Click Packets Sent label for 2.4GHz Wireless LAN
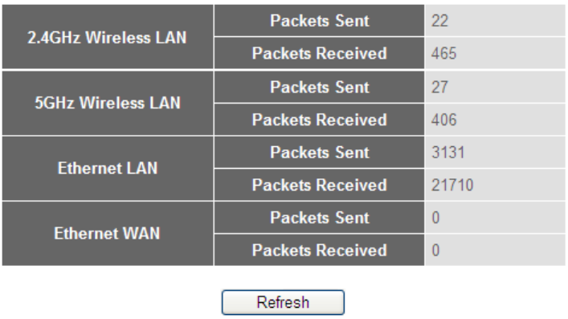The height and width of the screenshot is (319, 568). tap(319, 21)
